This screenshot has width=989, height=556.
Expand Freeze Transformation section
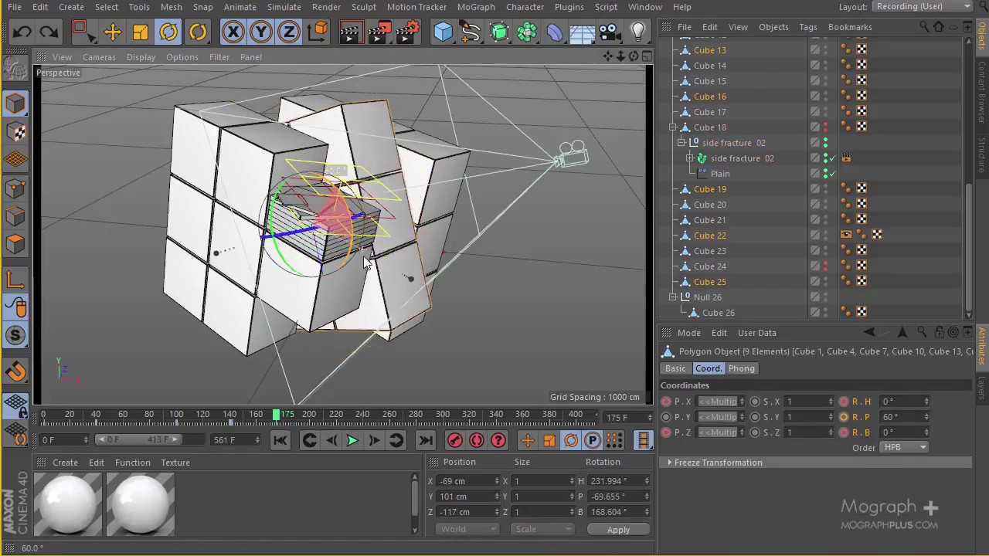(x=716, y=463)
